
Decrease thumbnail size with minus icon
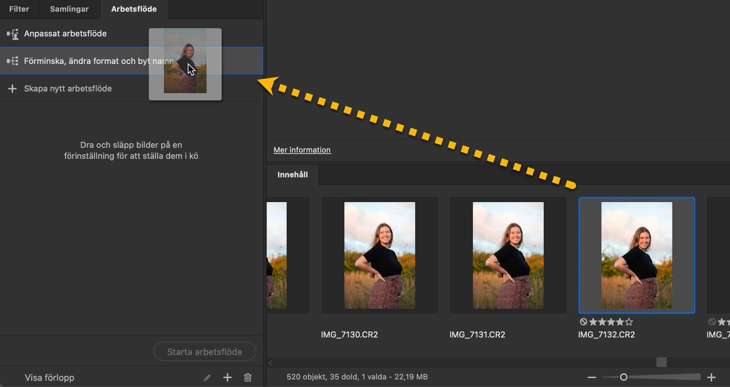pos(591,377)
